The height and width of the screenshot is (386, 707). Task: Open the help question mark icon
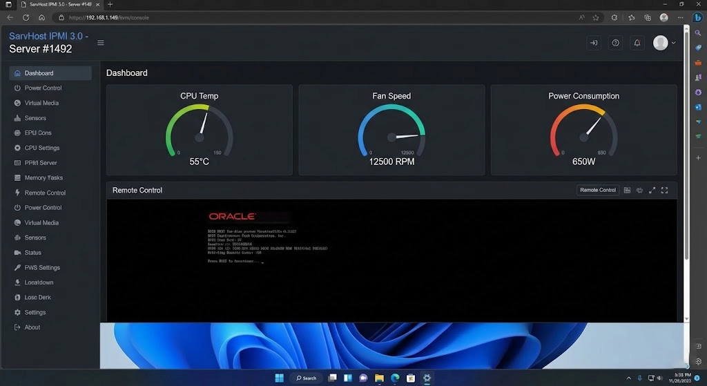615,43
